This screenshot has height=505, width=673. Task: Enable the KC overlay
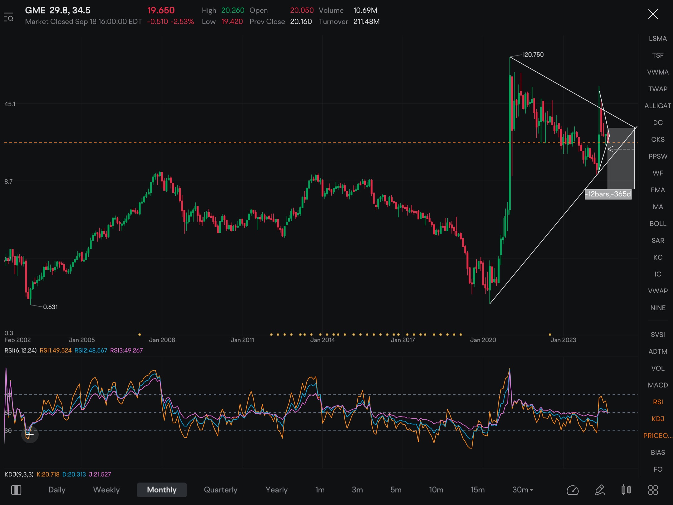tap(658, 257)
